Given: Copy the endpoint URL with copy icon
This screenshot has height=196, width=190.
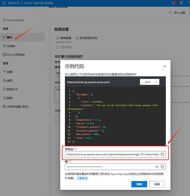Looking at the screenshot, I should coord(162,154).
